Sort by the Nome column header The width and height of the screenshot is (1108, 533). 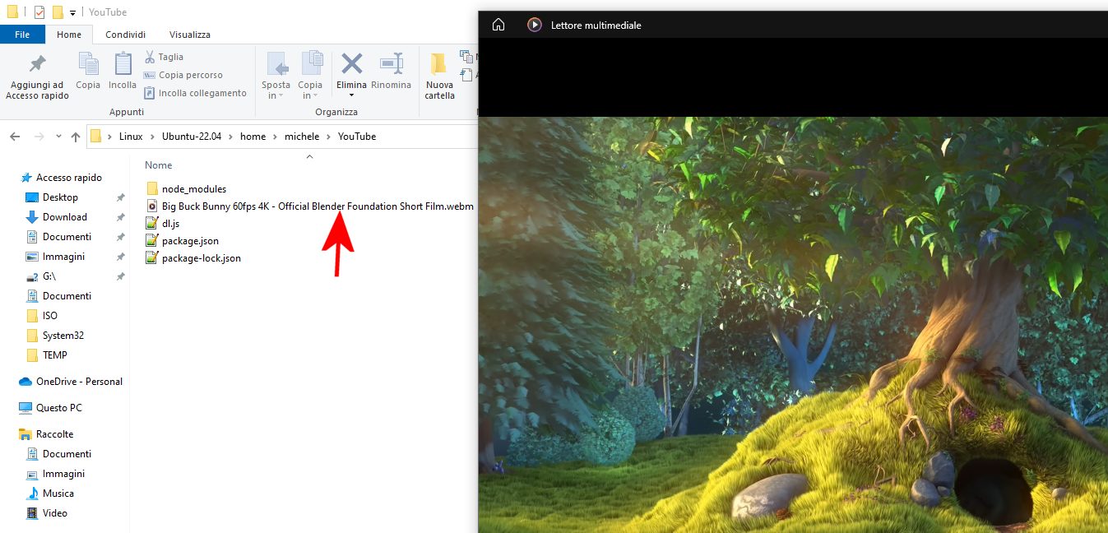tap(159, 165)
